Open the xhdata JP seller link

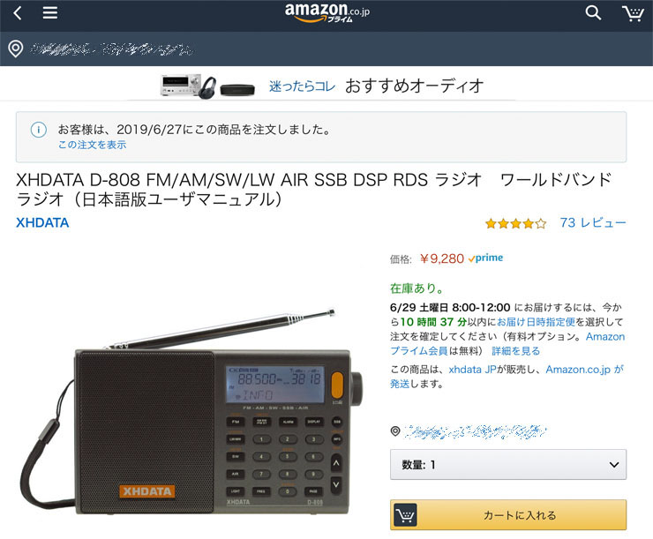point(472,369)
